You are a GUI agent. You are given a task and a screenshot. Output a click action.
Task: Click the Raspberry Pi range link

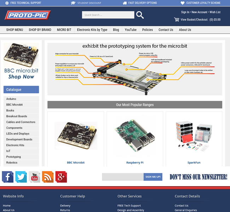tap(135, 163)
